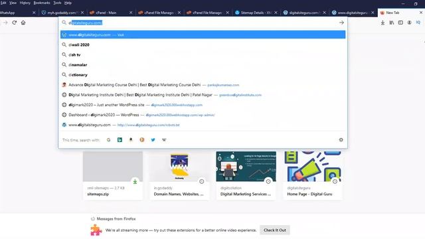
Task: Open the History menu
Action: coord(25,3)
